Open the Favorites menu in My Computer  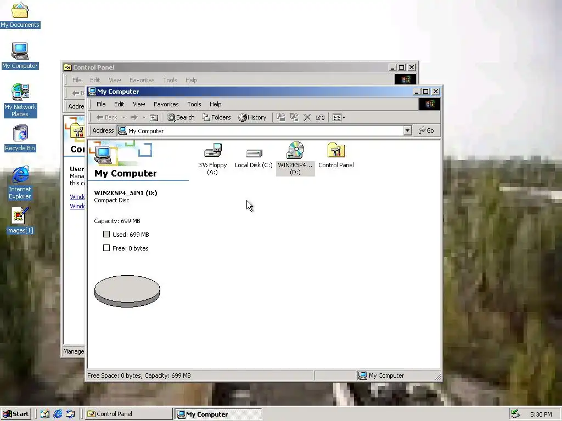coord(166,104)
